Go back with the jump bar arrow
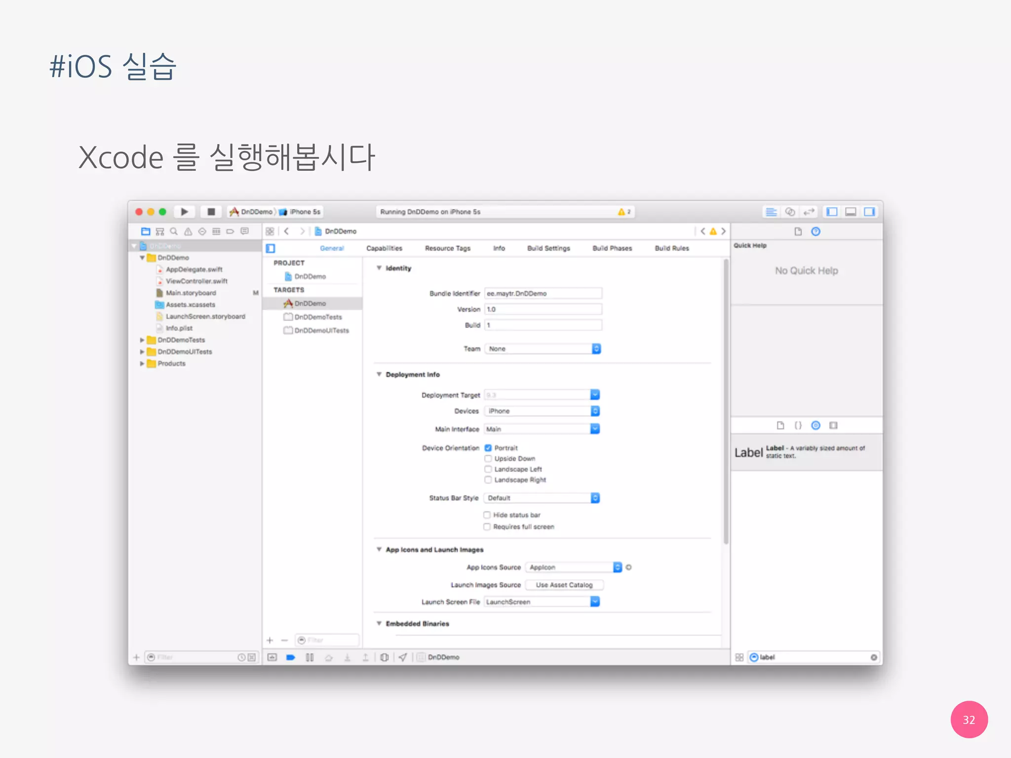Screen dimensions: 1011x758 [x=286, y=231]
